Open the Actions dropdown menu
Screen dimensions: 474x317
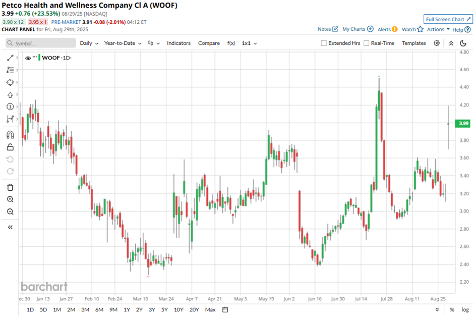[x=438, y=29]
